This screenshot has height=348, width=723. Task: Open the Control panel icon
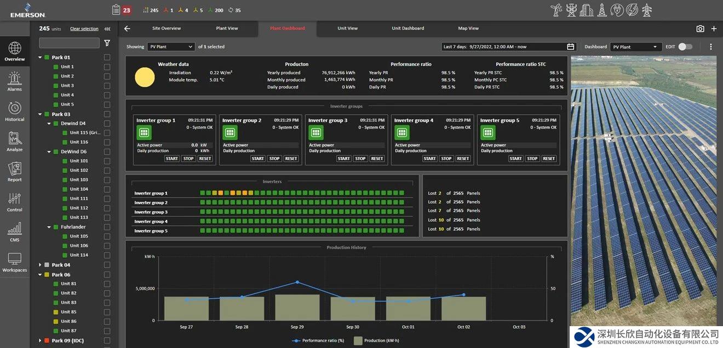(15, 202)
